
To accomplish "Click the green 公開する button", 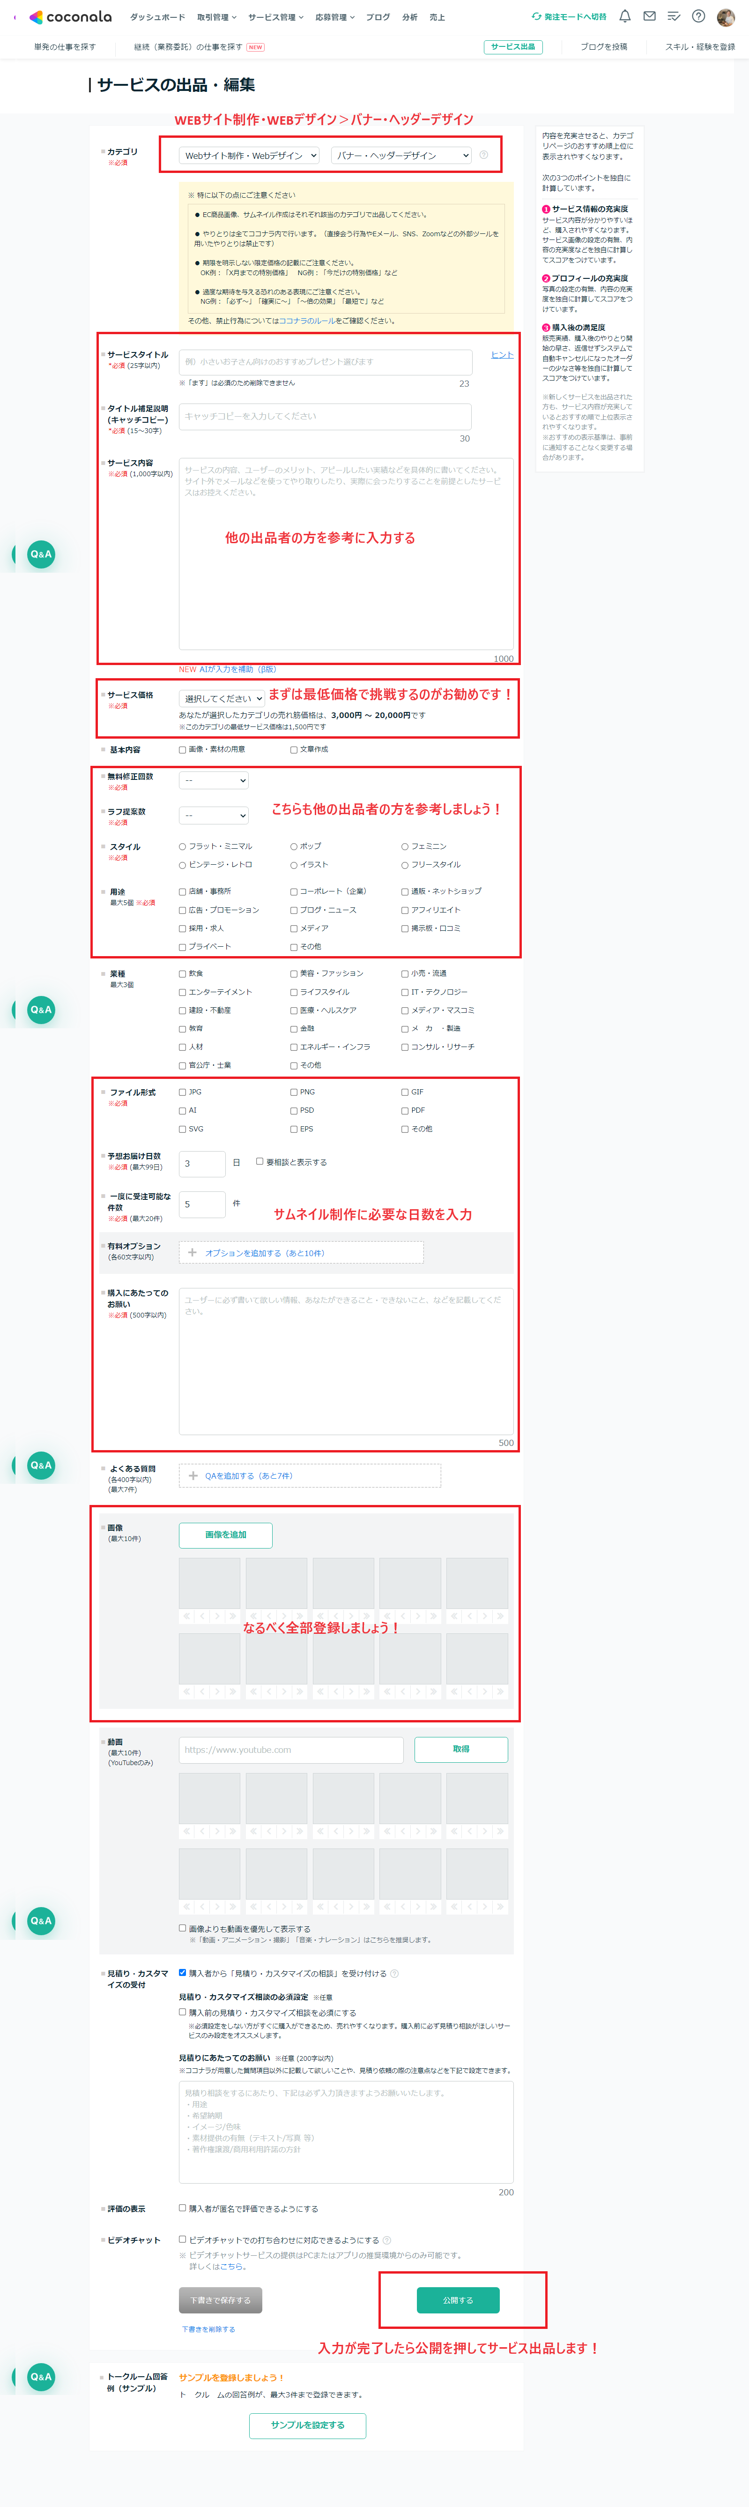I will tap(458, 2301).
